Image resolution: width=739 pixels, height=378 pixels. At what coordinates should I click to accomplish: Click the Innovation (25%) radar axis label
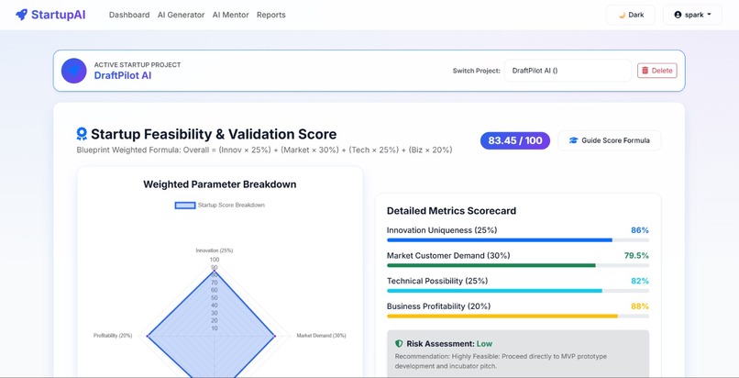click(215, 250)
